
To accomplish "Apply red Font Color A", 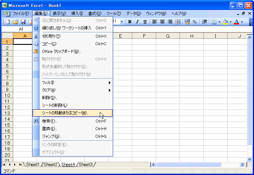I will click(236, 22).
